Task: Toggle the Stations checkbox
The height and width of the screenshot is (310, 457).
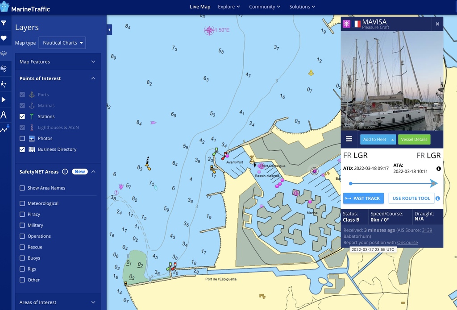Action: coord(22,116)
